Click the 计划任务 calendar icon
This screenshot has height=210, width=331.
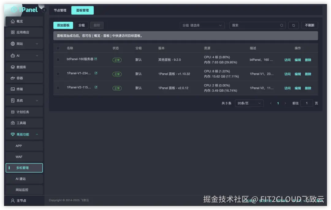point(13,112)
